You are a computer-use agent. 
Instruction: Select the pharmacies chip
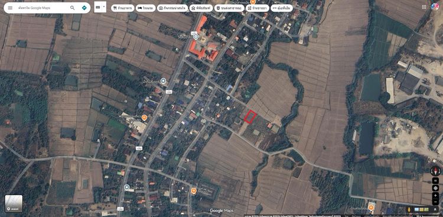click(258, 8)
